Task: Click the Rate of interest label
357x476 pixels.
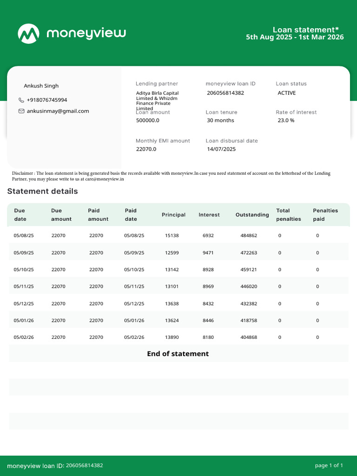Action: point(296,112)
